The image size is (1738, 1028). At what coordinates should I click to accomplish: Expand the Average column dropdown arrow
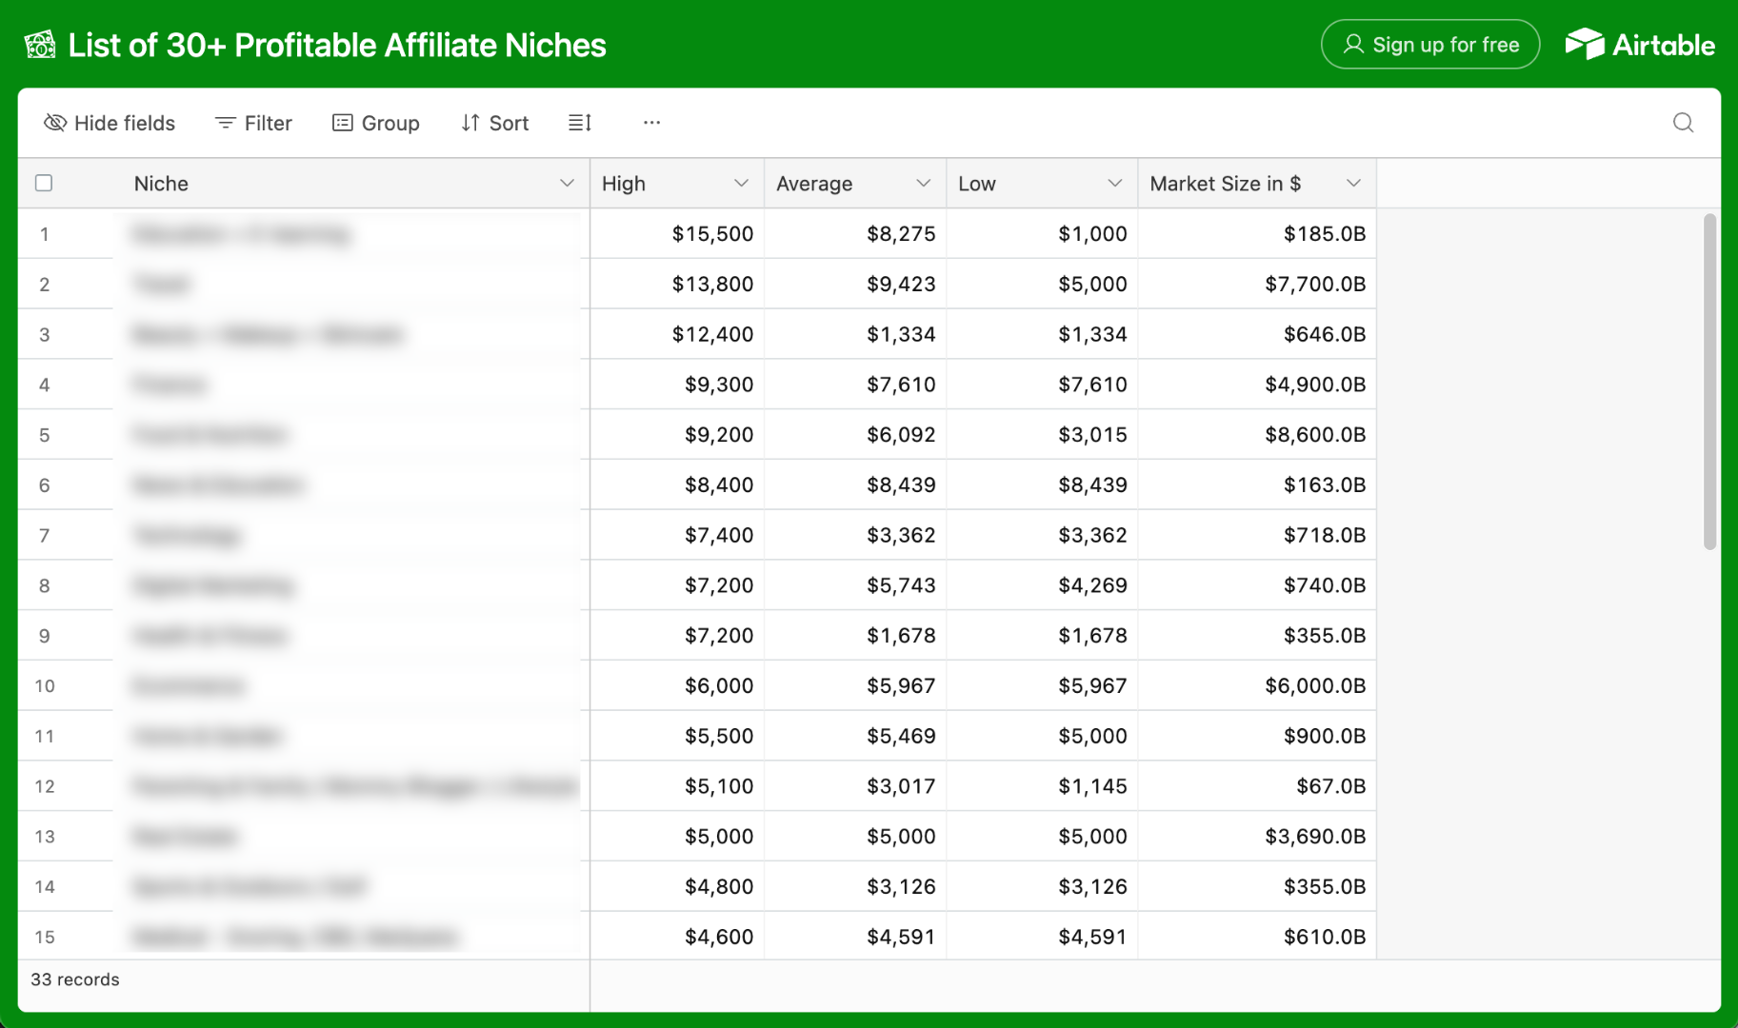coord(923,183)
